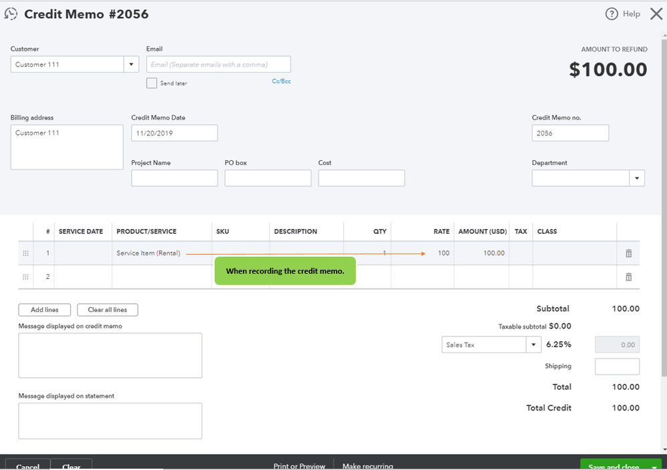This screenshot has height=470, width=667.
Task: Click the Shipping amount field
Action: point(617,367)
